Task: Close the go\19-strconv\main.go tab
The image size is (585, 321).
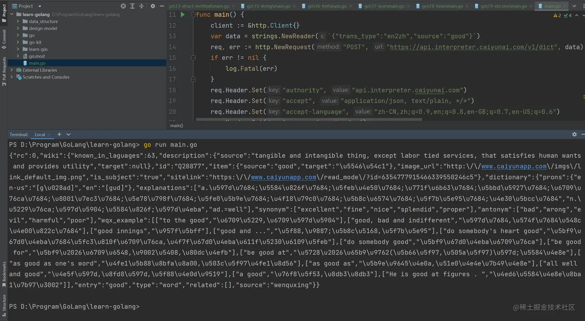Action: pos(531,6)
